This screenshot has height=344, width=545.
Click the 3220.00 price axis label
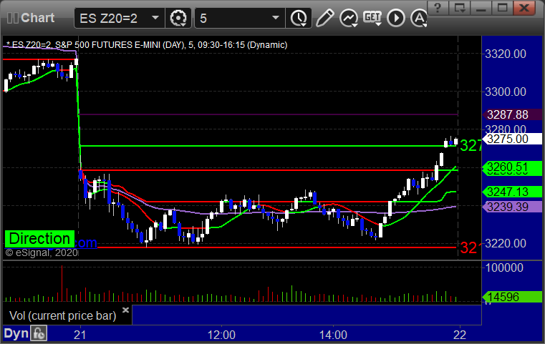click(x=506, y=243)
